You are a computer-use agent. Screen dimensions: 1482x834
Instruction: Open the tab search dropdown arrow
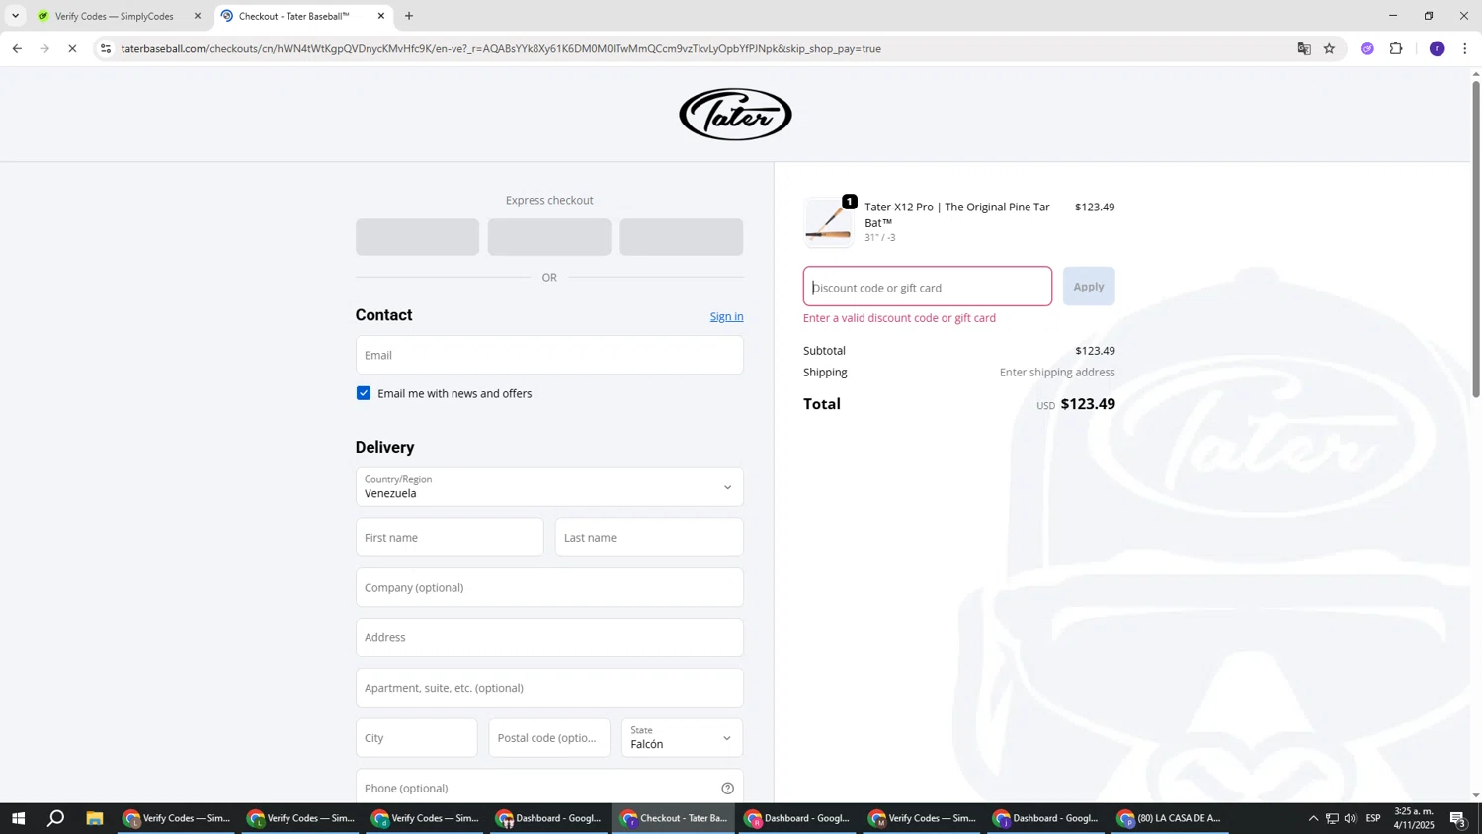pos(15,16)
